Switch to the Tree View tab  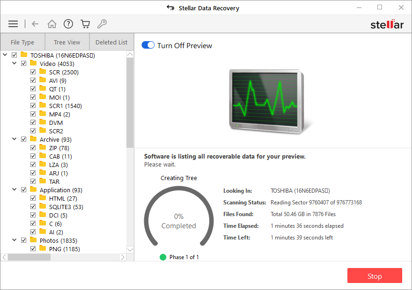tap(67, 42)
